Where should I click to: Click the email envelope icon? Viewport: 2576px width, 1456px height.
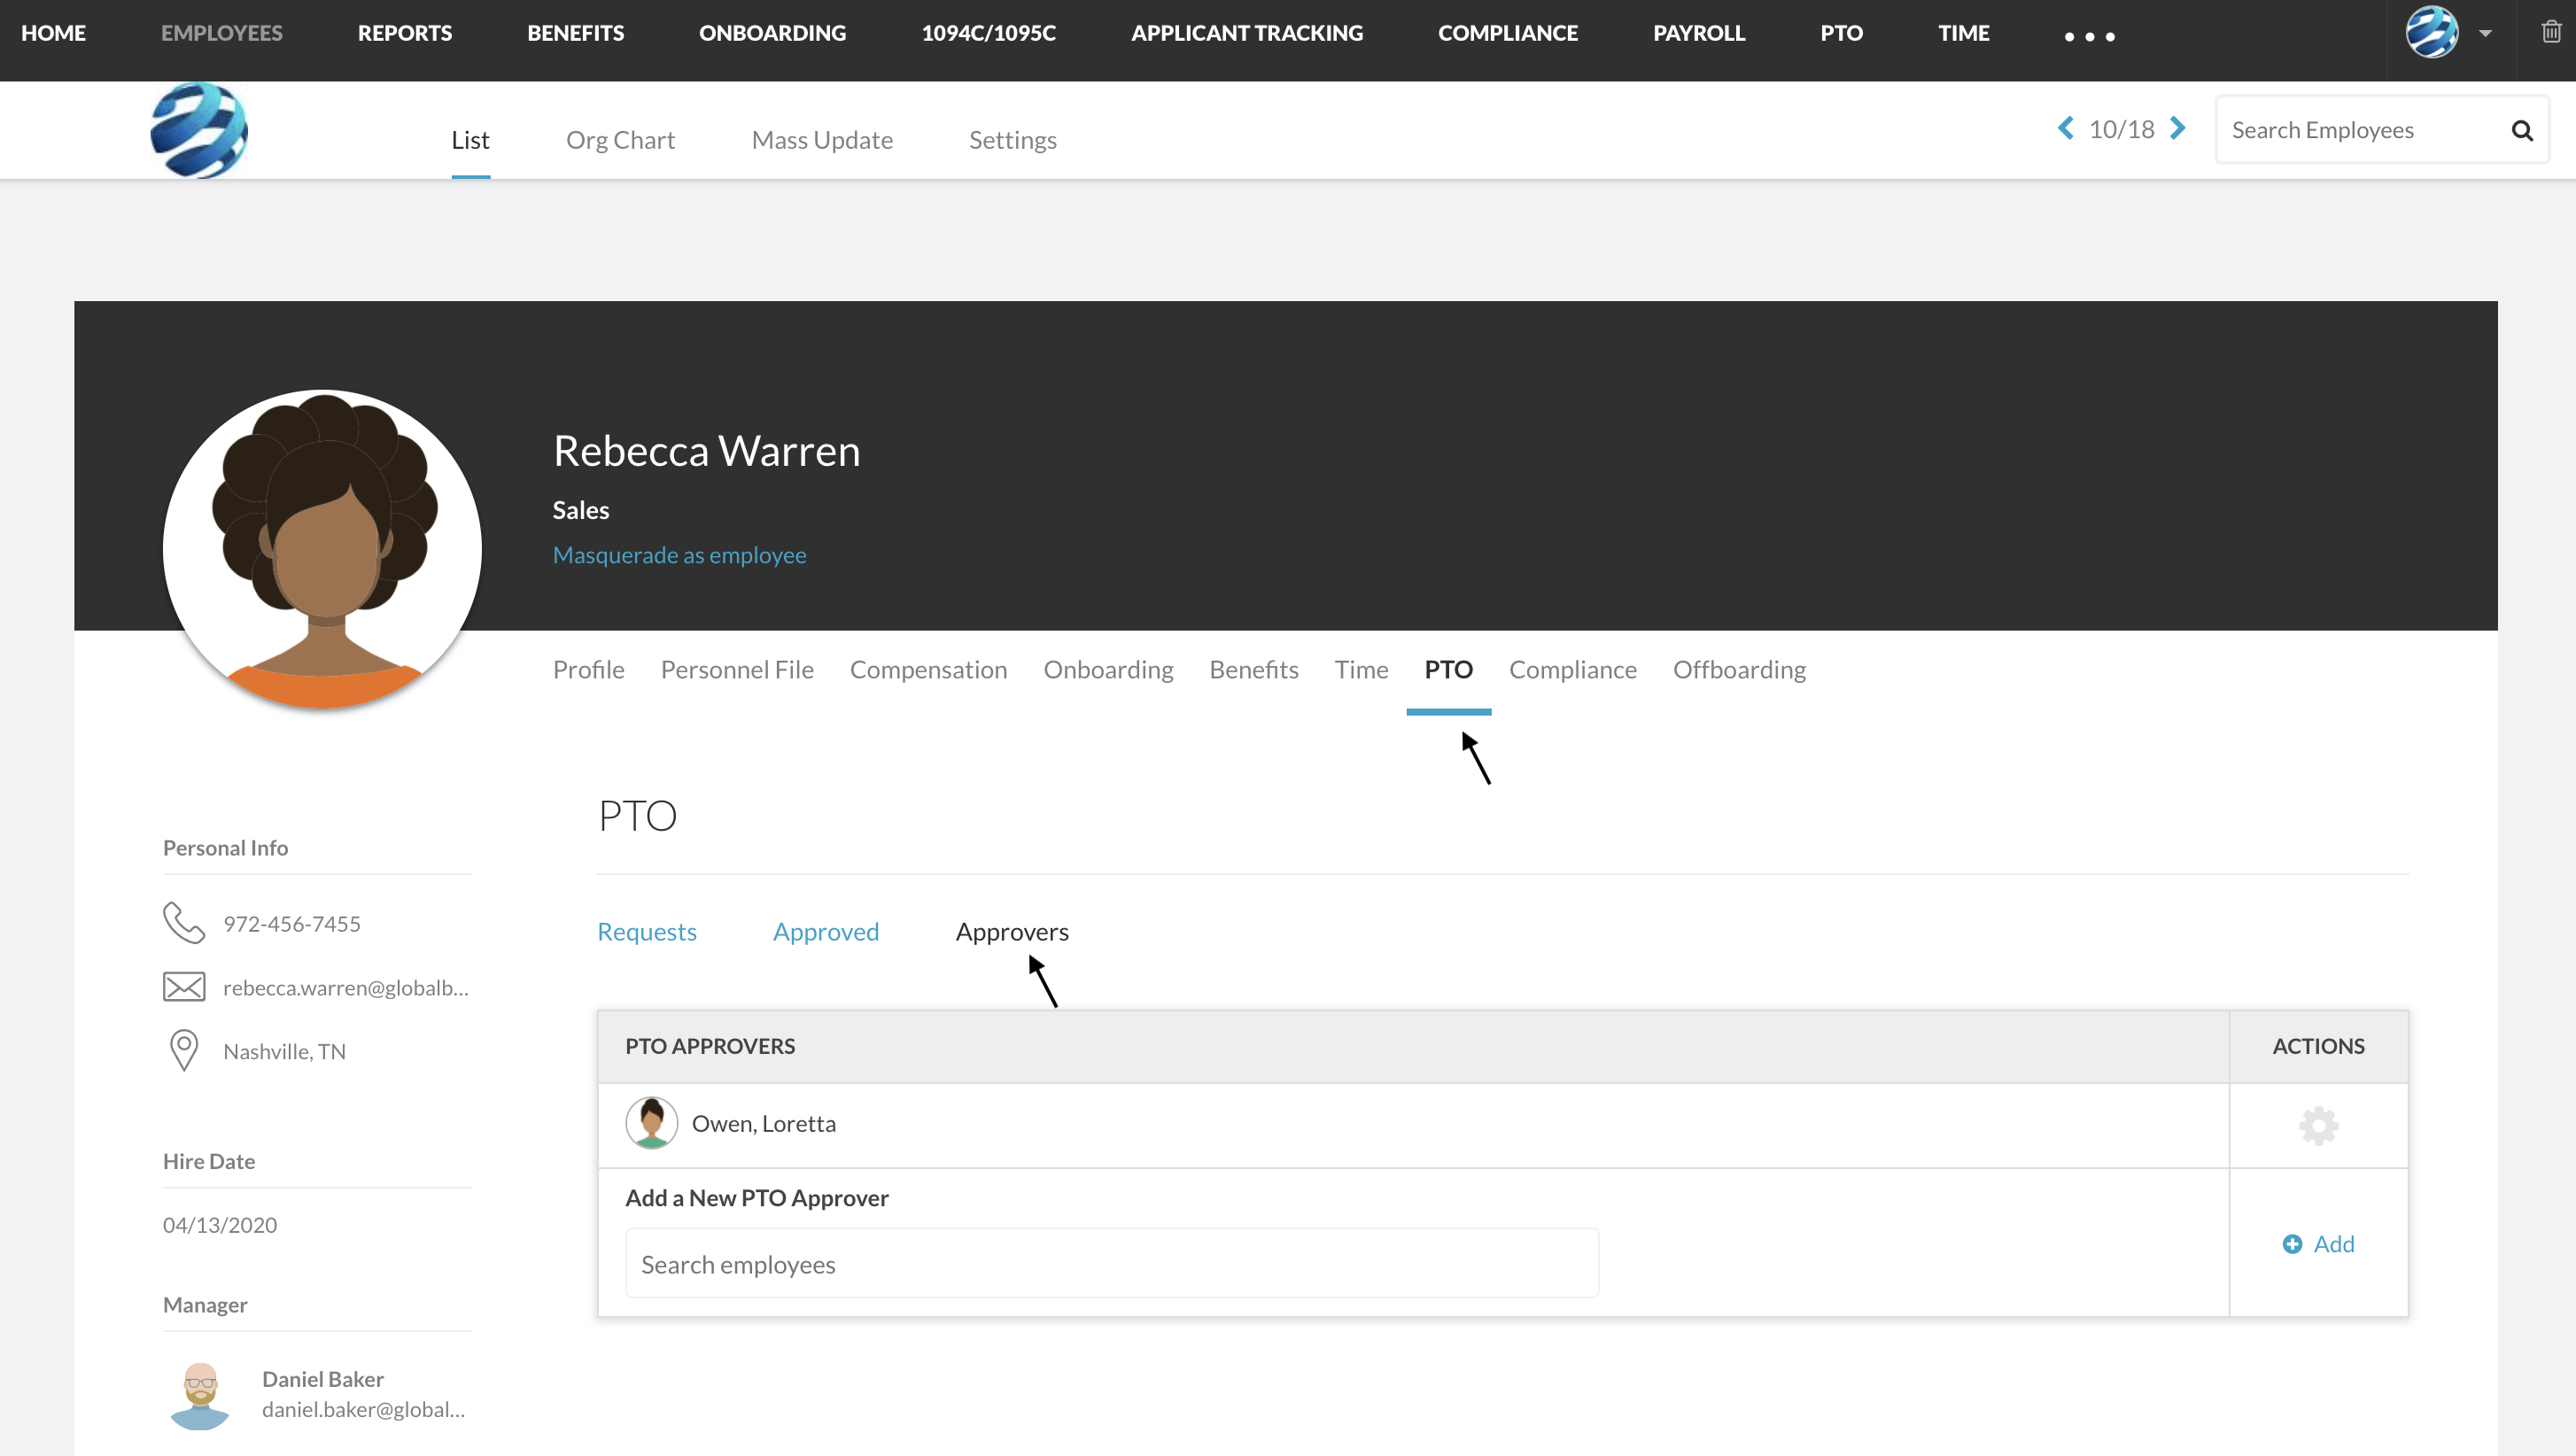[x=184, y=987]
